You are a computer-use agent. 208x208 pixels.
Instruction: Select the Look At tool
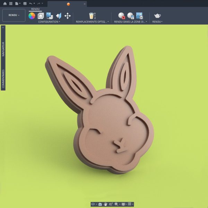click(100, 204)
